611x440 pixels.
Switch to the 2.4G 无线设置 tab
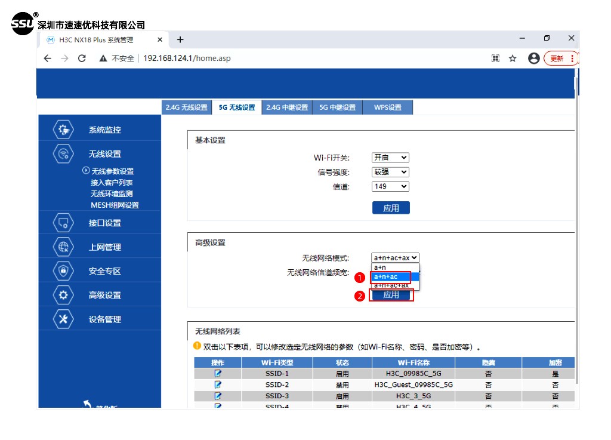[187, 107]
